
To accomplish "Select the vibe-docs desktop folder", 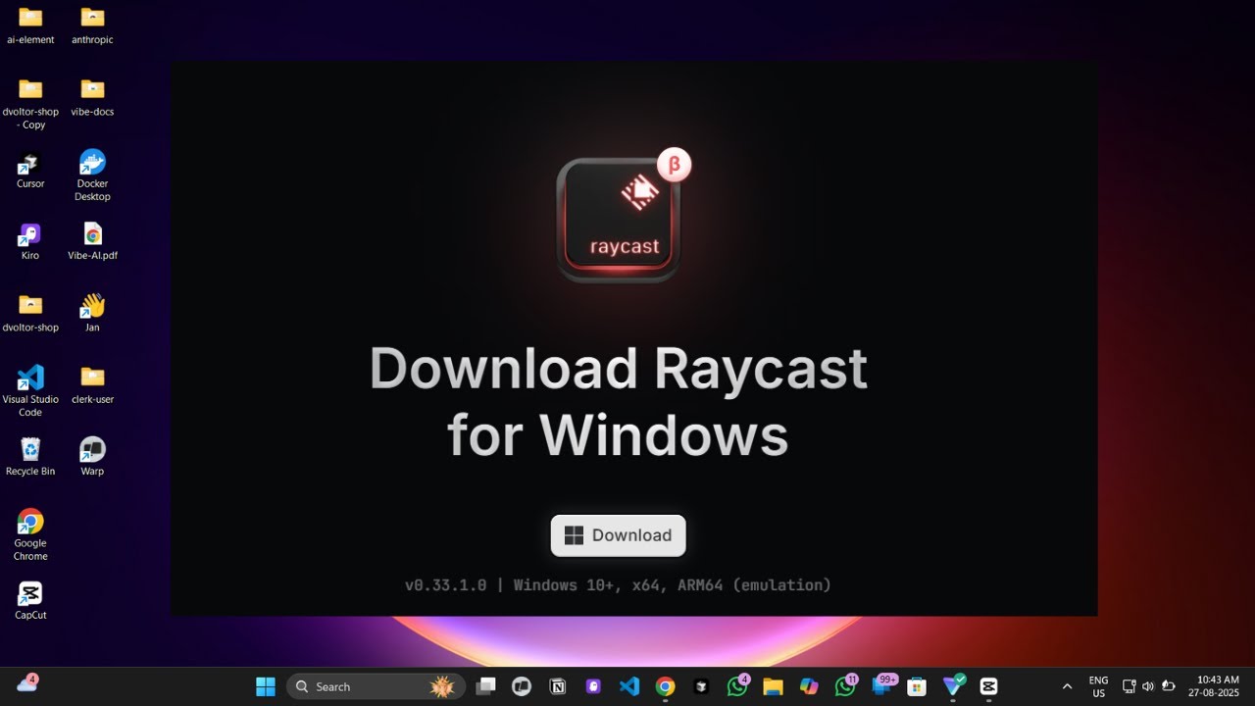I will coord(92,97).
